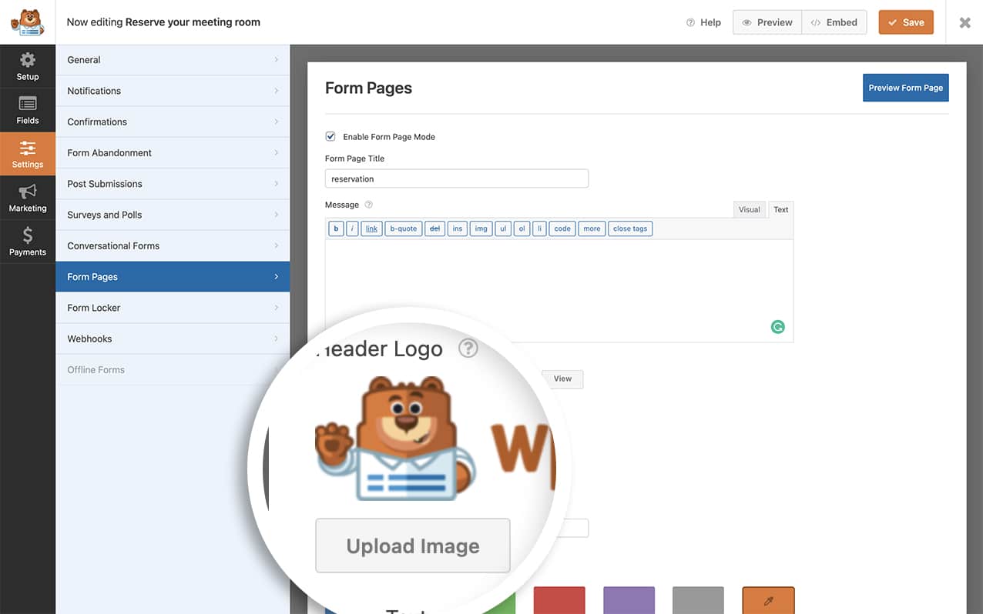
Task: Expand the Notifications settings section
Action: point(172,90)
